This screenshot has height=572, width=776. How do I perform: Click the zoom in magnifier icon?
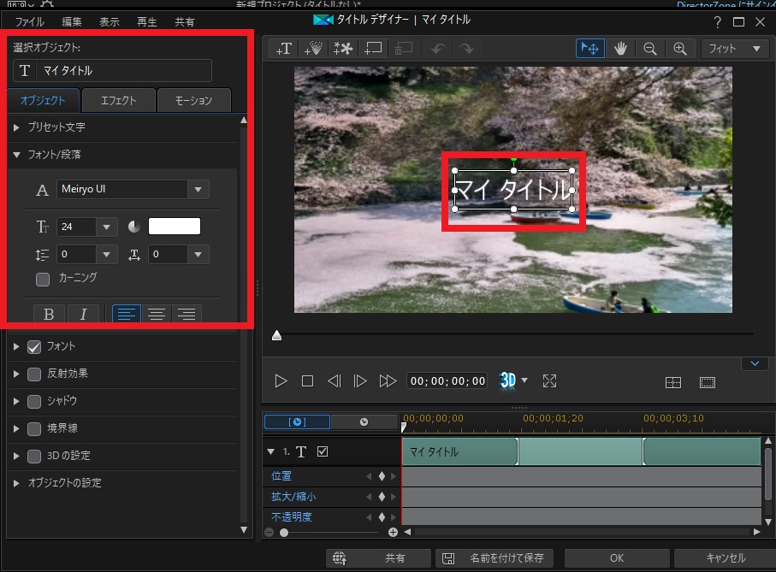(x=679, y=49)
